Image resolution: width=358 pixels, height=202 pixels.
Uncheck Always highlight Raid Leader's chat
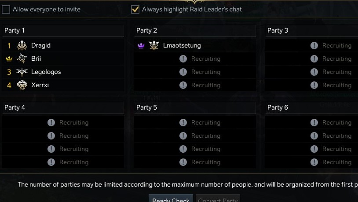135,9
